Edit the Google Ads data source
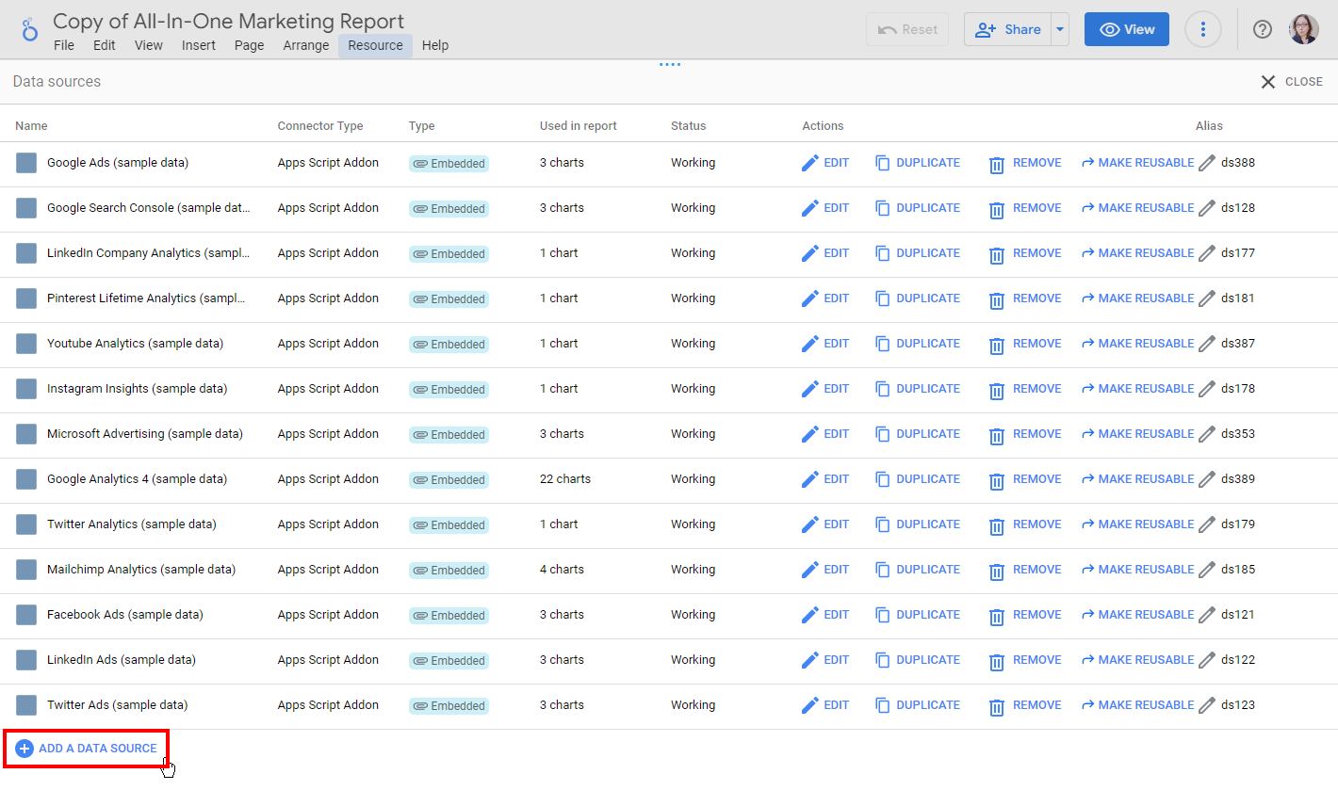 coord(825,162)
